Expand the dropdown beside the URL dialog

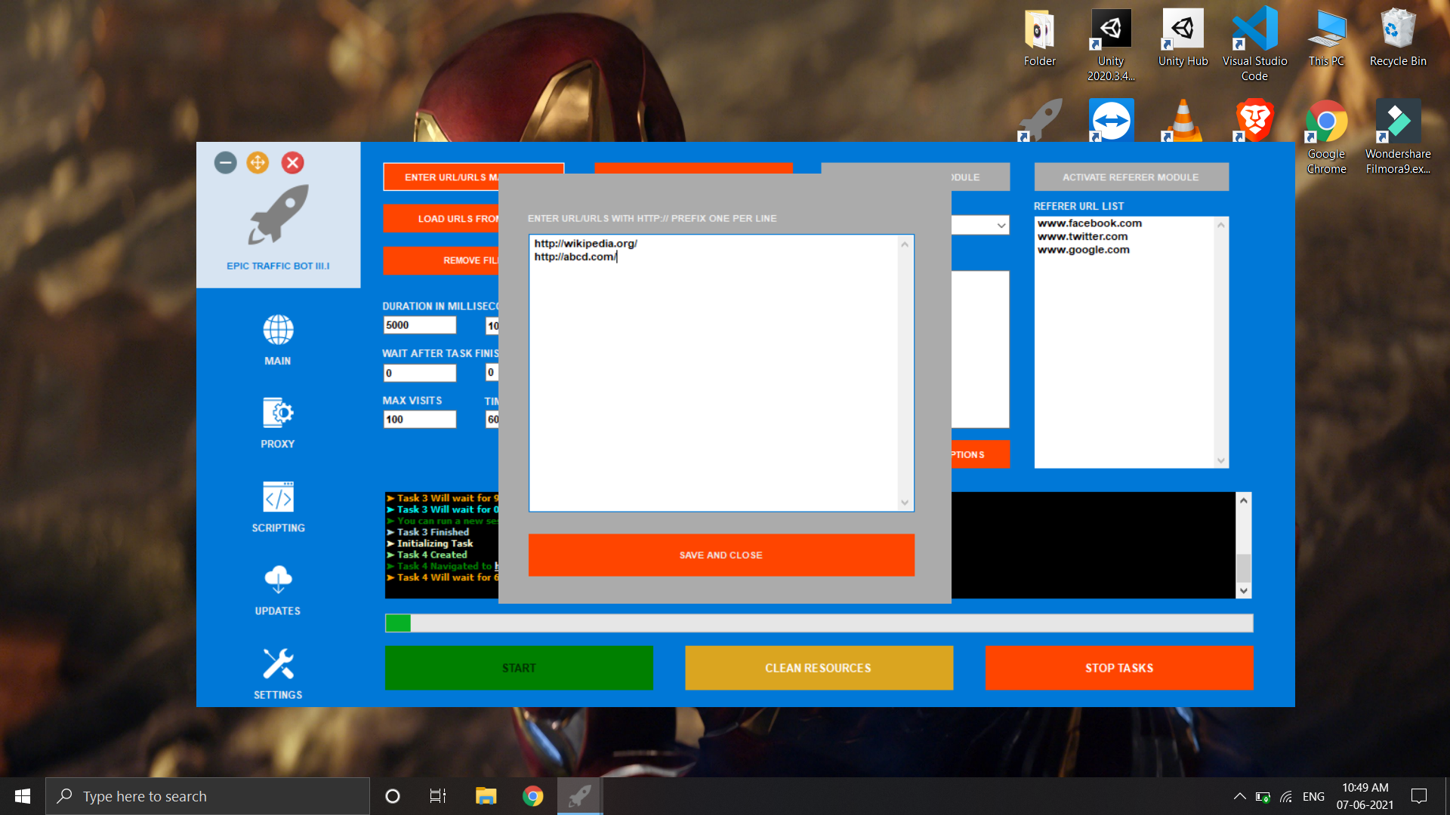point(1001,226)
